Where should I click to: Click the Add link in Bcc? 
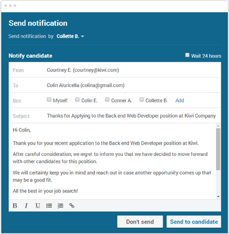(x=180, y=101)
